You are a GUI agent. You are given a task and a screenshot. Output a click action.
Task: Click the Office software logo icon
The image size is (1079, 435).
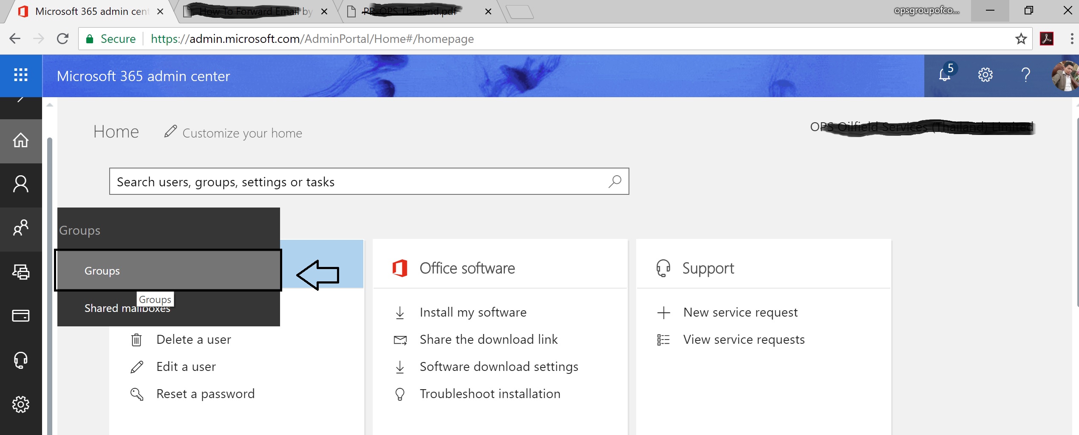pyautogui.click(x=400, y=268)
